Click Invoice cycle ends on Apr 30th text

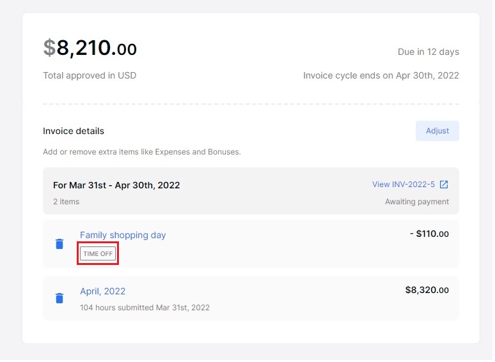point(381,75)
